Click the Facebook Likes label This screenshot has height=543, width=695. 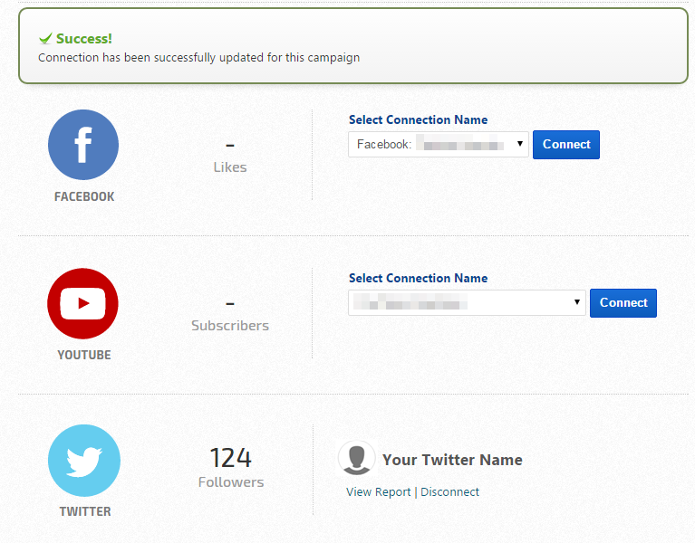coord(230,167)
